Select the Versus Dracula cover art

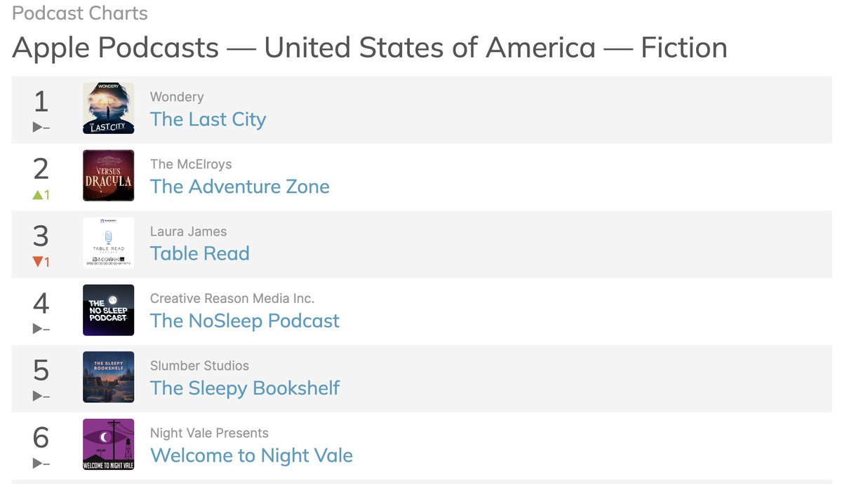pos(108,175)
